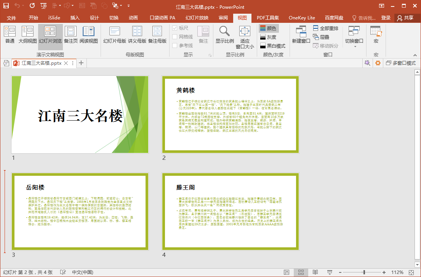This screenshot has width=421, height=277.
Task: Click the Share (共享) button
Action: pyautogui.click(x=405, y=18)
